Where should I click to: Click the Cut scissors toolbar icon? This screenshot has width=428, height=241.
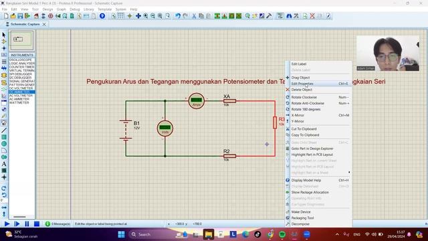click(194, 16)
